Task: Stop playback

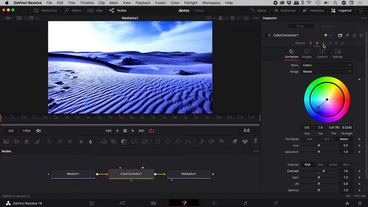Action: click(125, 131)
